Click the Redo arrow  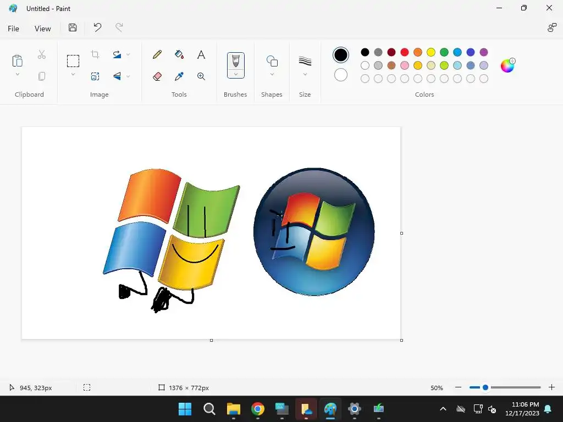[x=119, y=27]
